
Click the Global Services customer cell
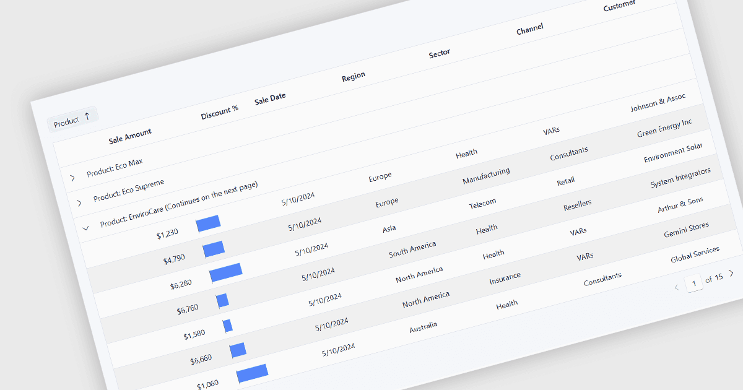pyautogui.click(x=695, y=254)
